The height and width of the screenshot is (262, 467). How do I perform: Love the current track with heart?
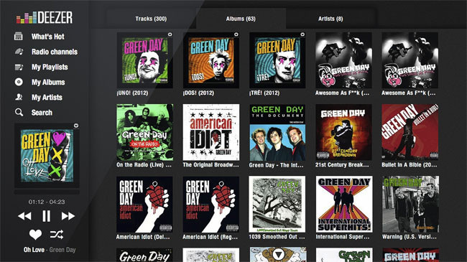[35, 235]
